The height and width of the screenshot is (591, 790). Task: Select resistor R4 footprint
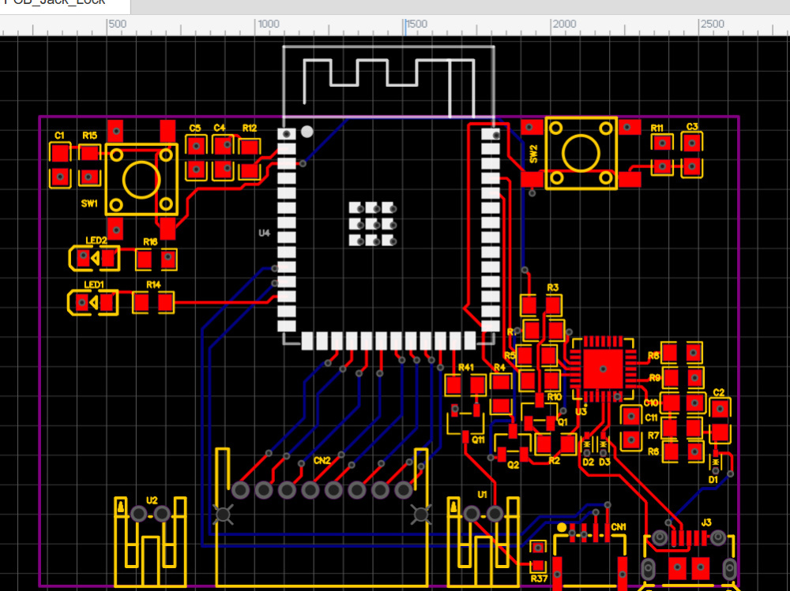(x=501, y=394)
